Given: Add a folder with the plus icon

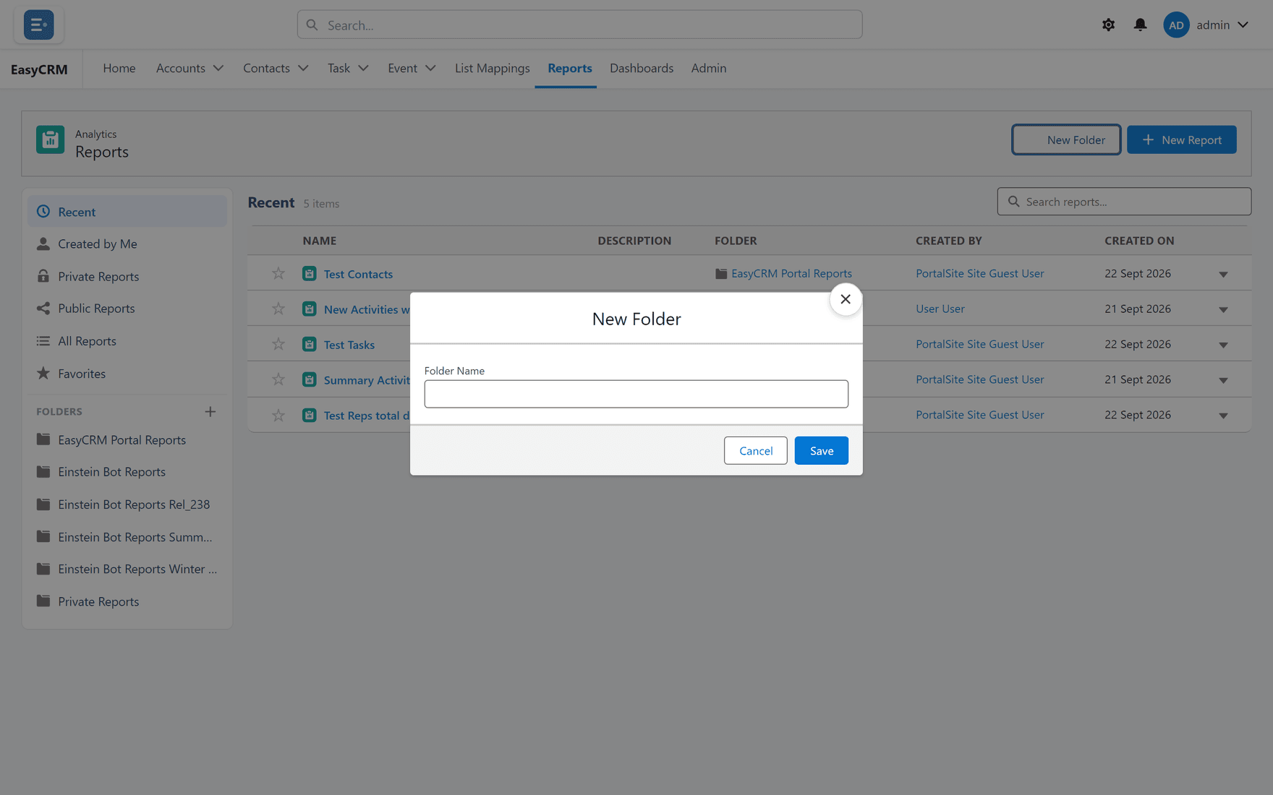Looking at the screenshot, I should (x=210, y=411).
